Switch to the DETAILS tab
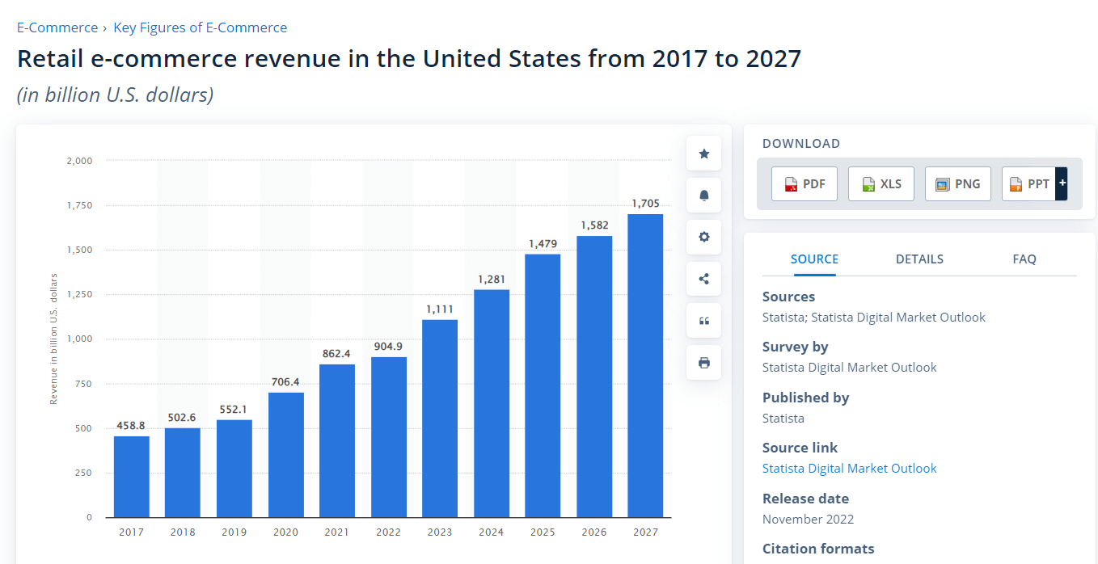 [x=919, y=259]
